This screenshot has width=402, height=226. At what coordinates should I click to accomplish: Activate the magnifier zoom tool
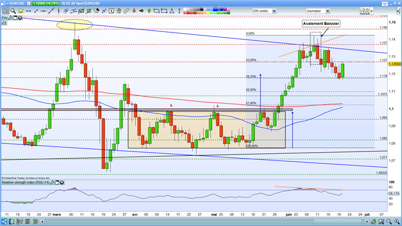(13, 11)
